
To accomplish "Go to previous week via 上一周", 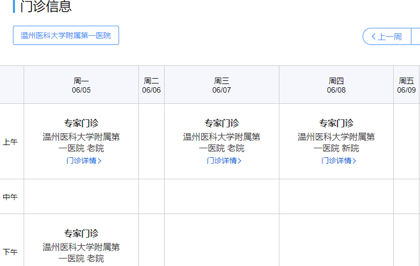I will [x=386, y=36].
